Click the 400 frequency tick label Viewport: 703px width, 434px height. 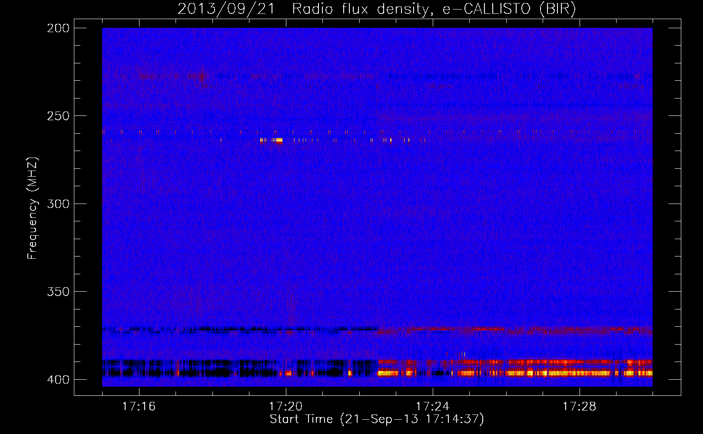pos(58,380)
